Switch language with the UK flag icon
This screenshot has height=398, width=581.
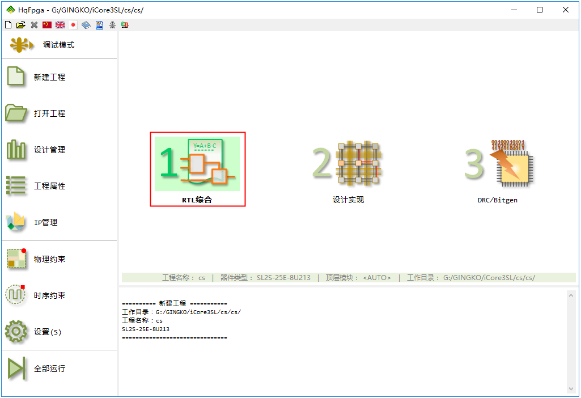point(60,25)
